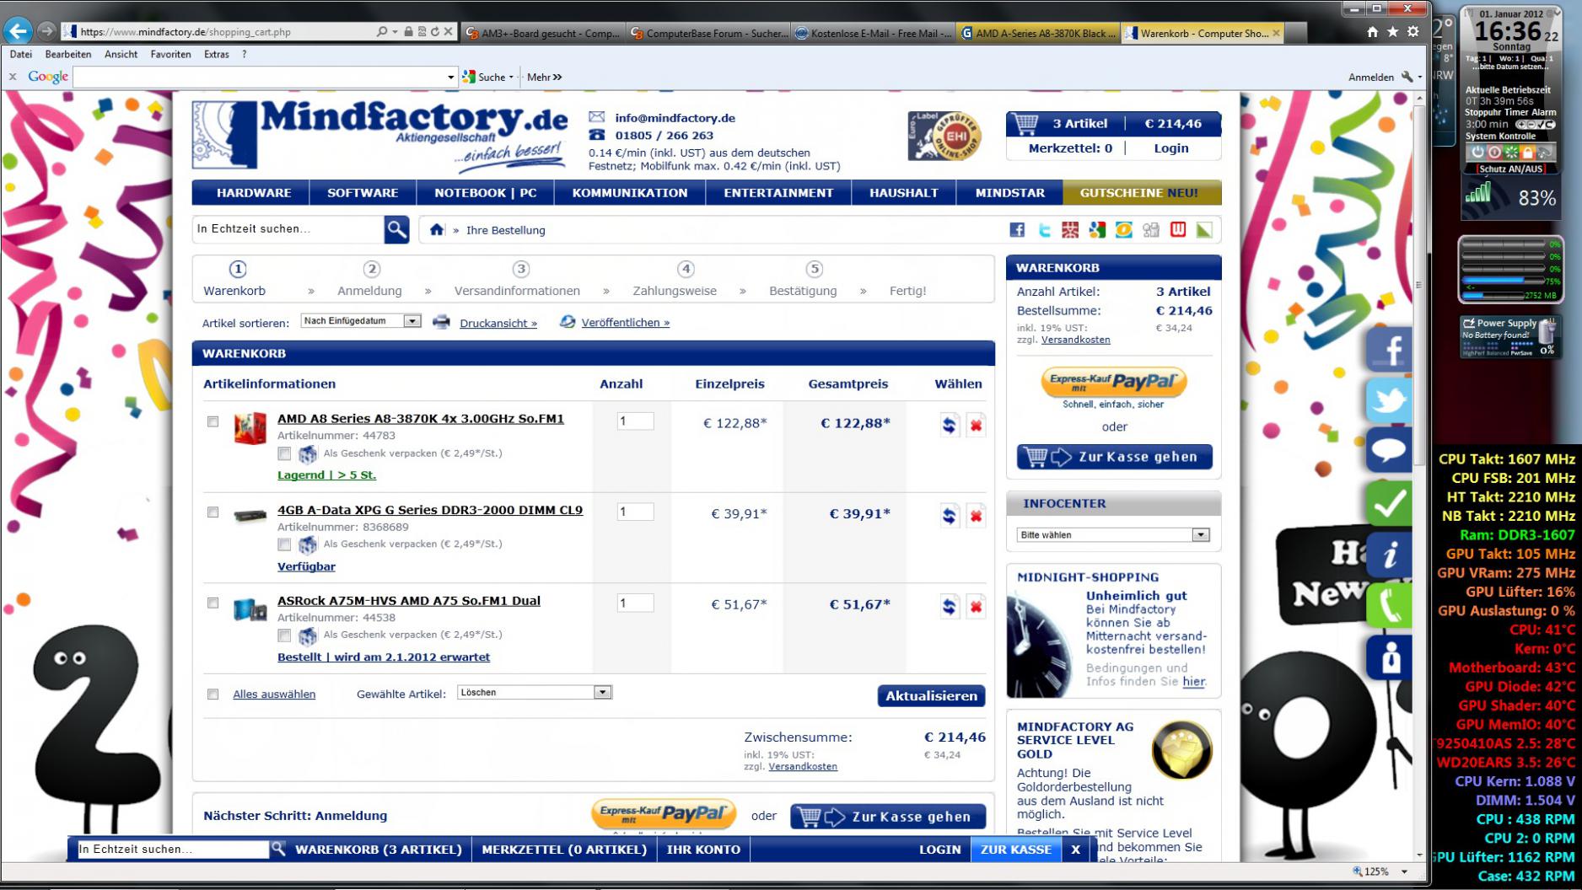This screenshot has height=890, width=1582.
Task: Click 'ZUR KASSE' in bottom bar
Action: coord(1015,850)
